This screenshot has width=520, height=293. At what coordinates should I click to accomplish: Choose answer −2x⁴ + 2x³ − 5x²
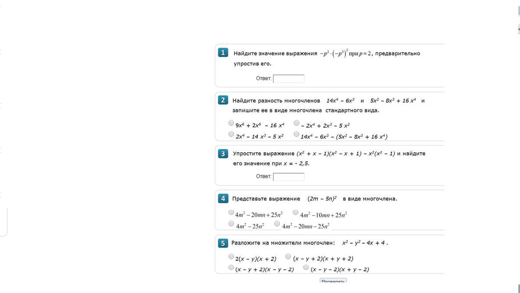point(296,123)
